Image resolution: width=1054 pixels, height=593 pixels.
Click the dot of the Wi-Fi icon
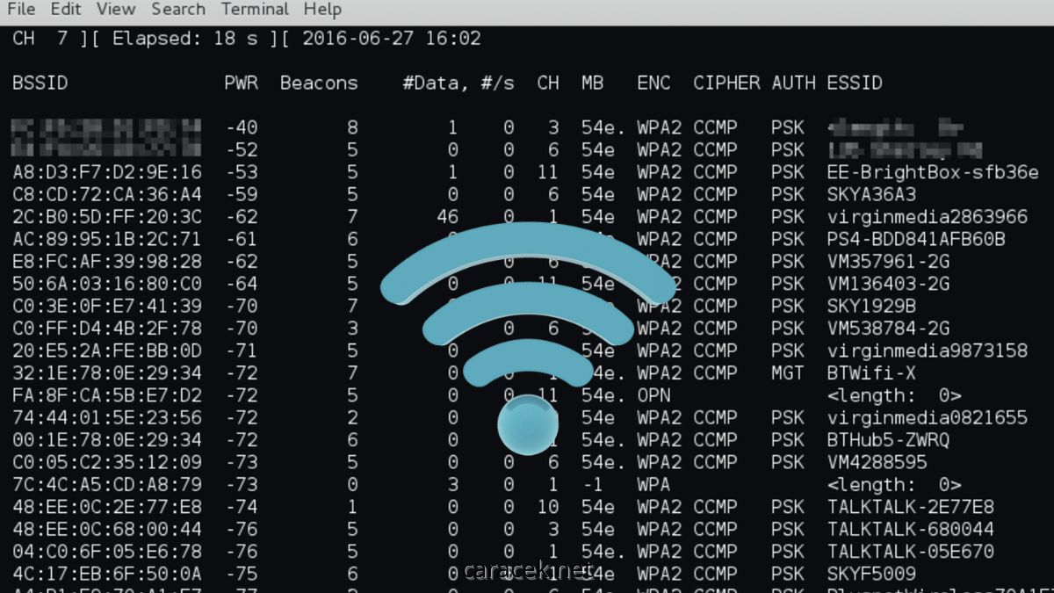[528, 425]
